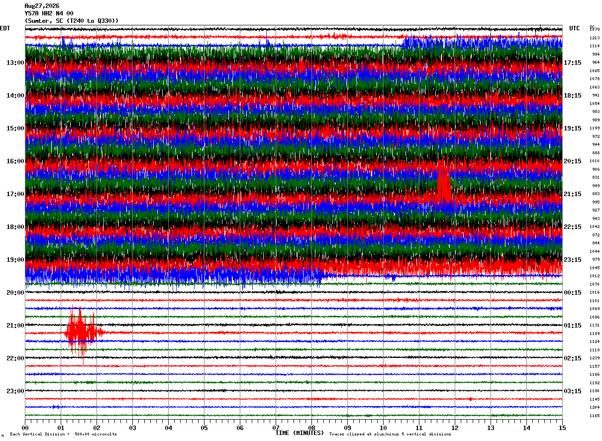The width and height of the screenshot is (602, 441).
Task: Click the 03:15 UTC row label
Action: point(572,391)
